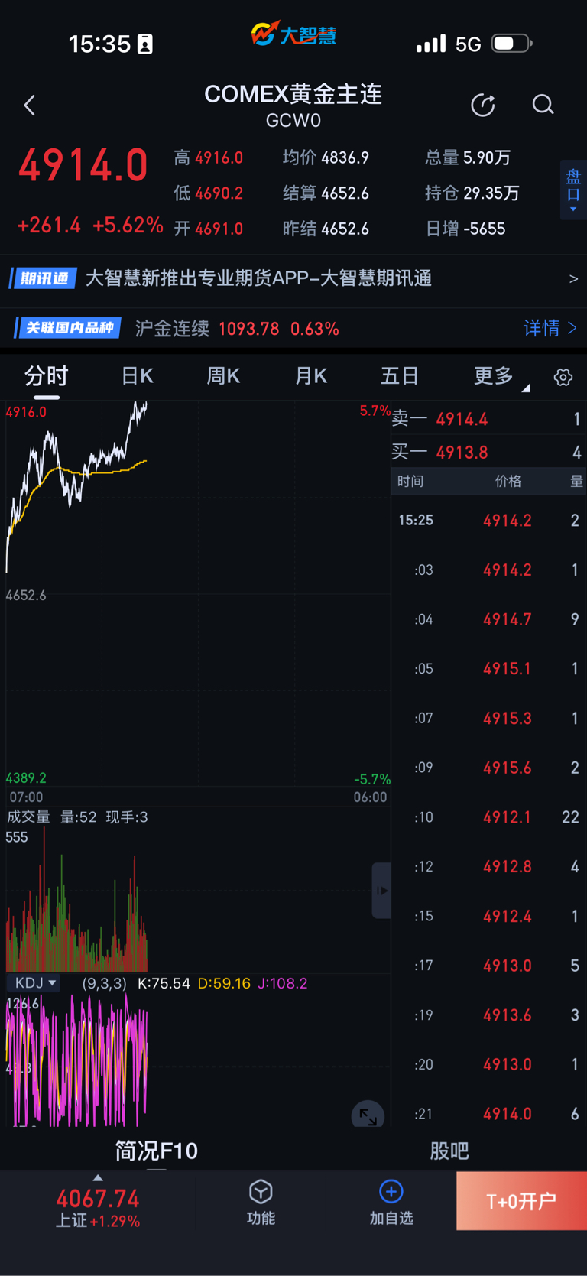Open the 更多 chart period dropdown
Viewport: 587px width, 1276px height.
pos(501,376)
